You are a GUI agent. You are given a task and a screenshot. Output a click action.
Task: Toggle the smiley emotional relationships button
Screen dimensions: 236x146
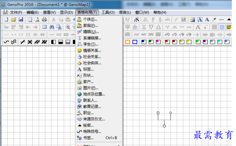coord(229,27)
